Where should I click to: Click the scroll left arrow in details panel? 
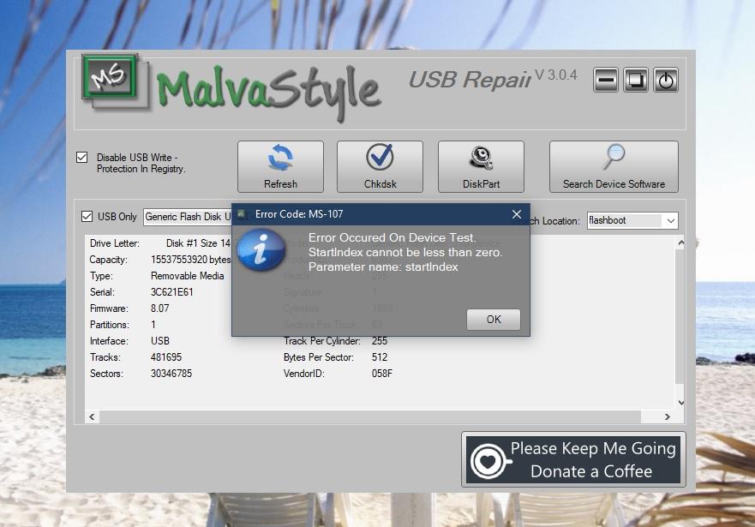tap(92, 416)
